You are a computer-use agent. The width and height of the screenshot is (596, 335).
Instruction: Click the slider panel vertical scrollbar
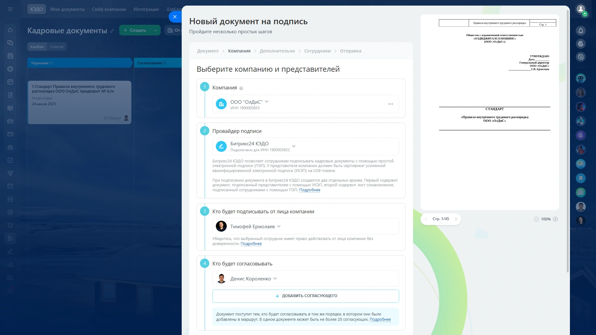coord(568,141)
